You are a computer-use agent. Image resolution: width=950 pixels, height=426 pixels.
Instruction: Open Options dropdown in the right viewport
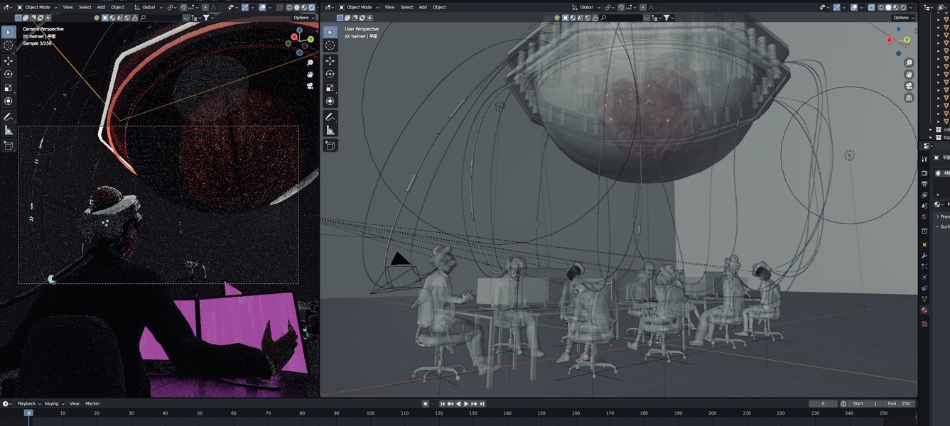(904, 17)
